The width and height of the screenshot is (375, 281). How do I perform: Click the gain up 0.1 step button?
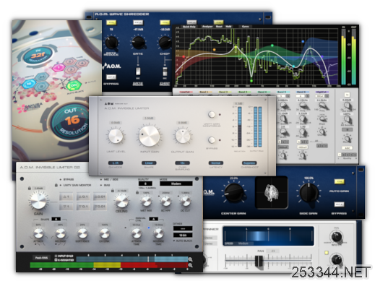click(x=83, y=196)
